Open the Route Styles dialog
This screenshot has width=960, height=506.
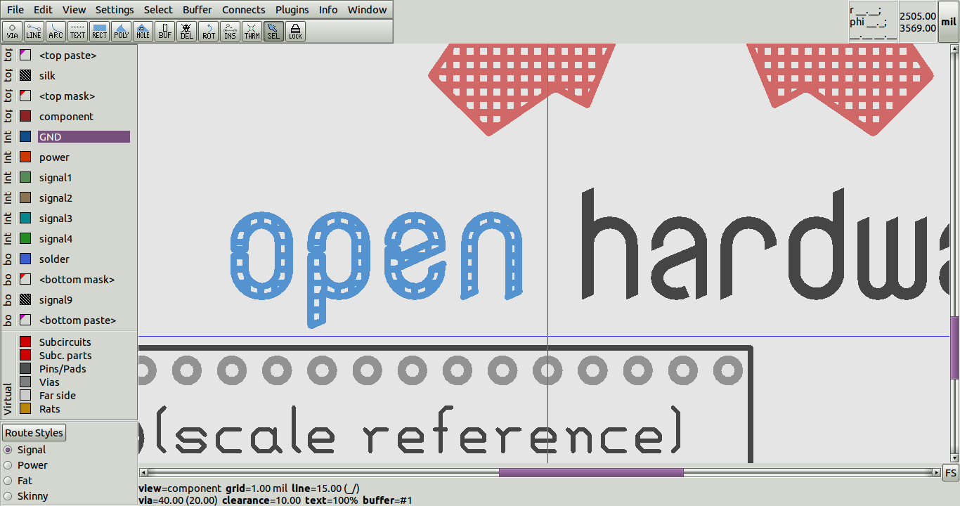[x=33, y=432]
